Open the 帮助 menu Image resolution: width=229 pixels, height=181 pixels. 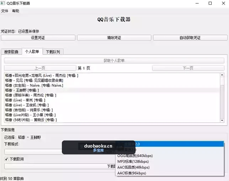16,11
